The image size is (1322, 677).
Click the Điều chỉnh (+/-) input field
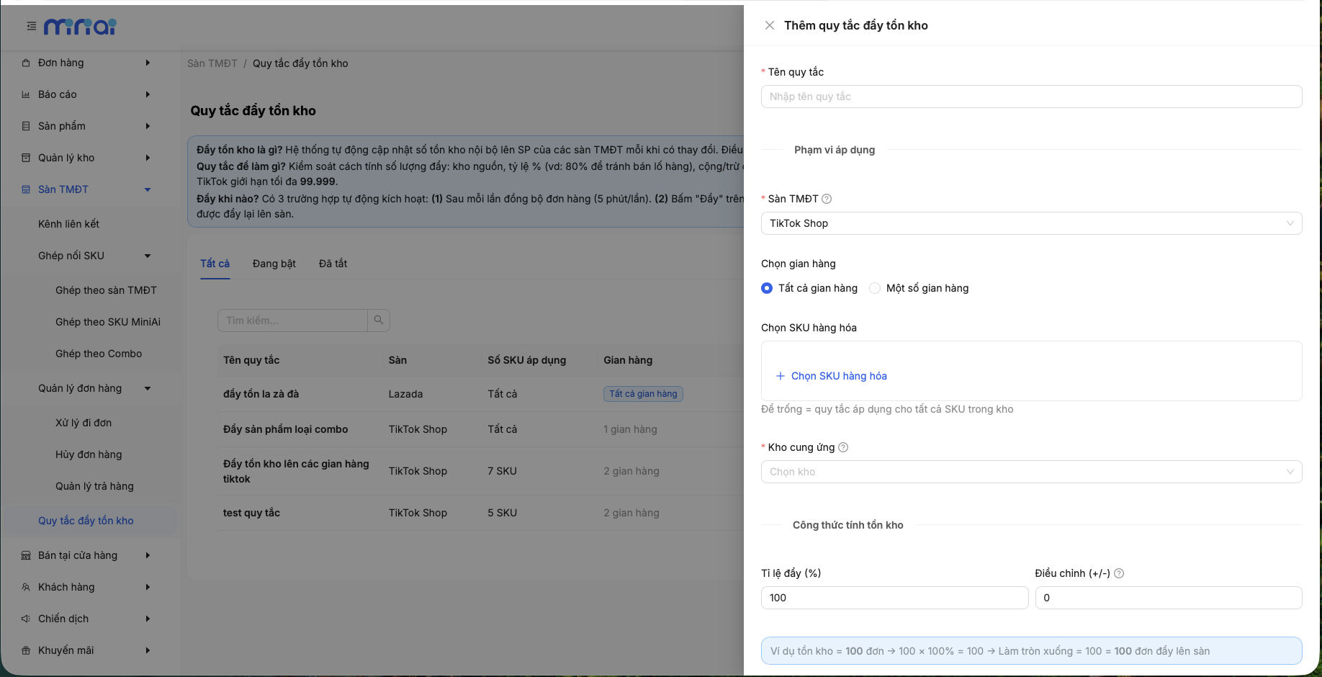pyautogui.click(x=1168, y=598)
